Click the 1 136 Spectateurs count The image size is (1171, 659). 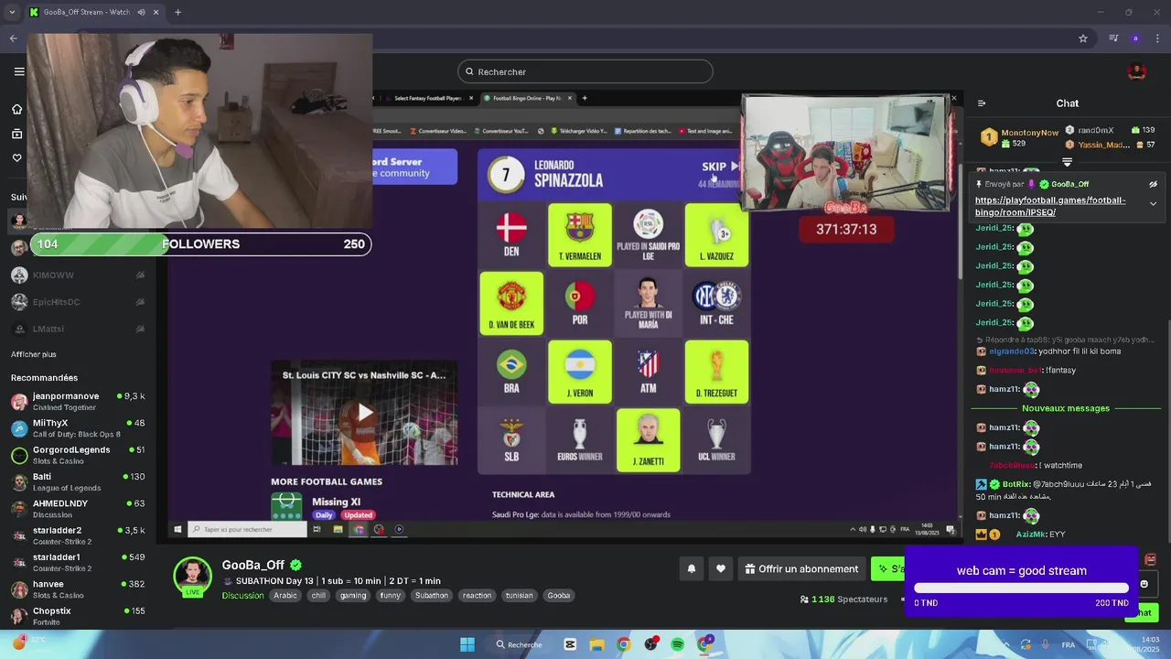(x=843, y=600)
